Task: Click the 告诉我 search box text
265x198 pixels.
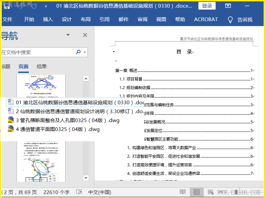Action: (x=245, y=20)
